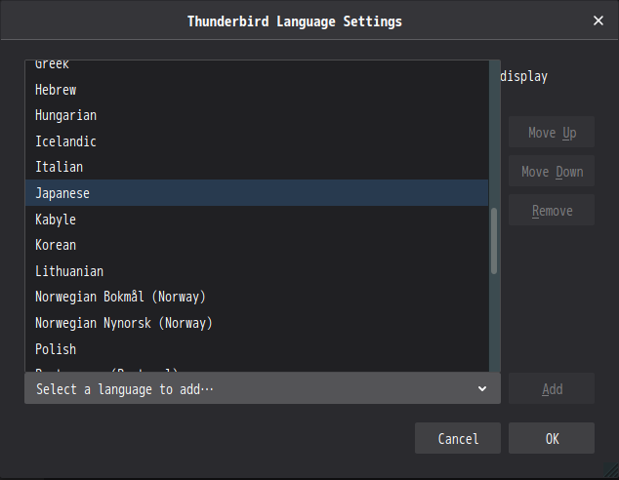
Task: Select Hungarian in the language list
Action: click(x=257, y=115)
